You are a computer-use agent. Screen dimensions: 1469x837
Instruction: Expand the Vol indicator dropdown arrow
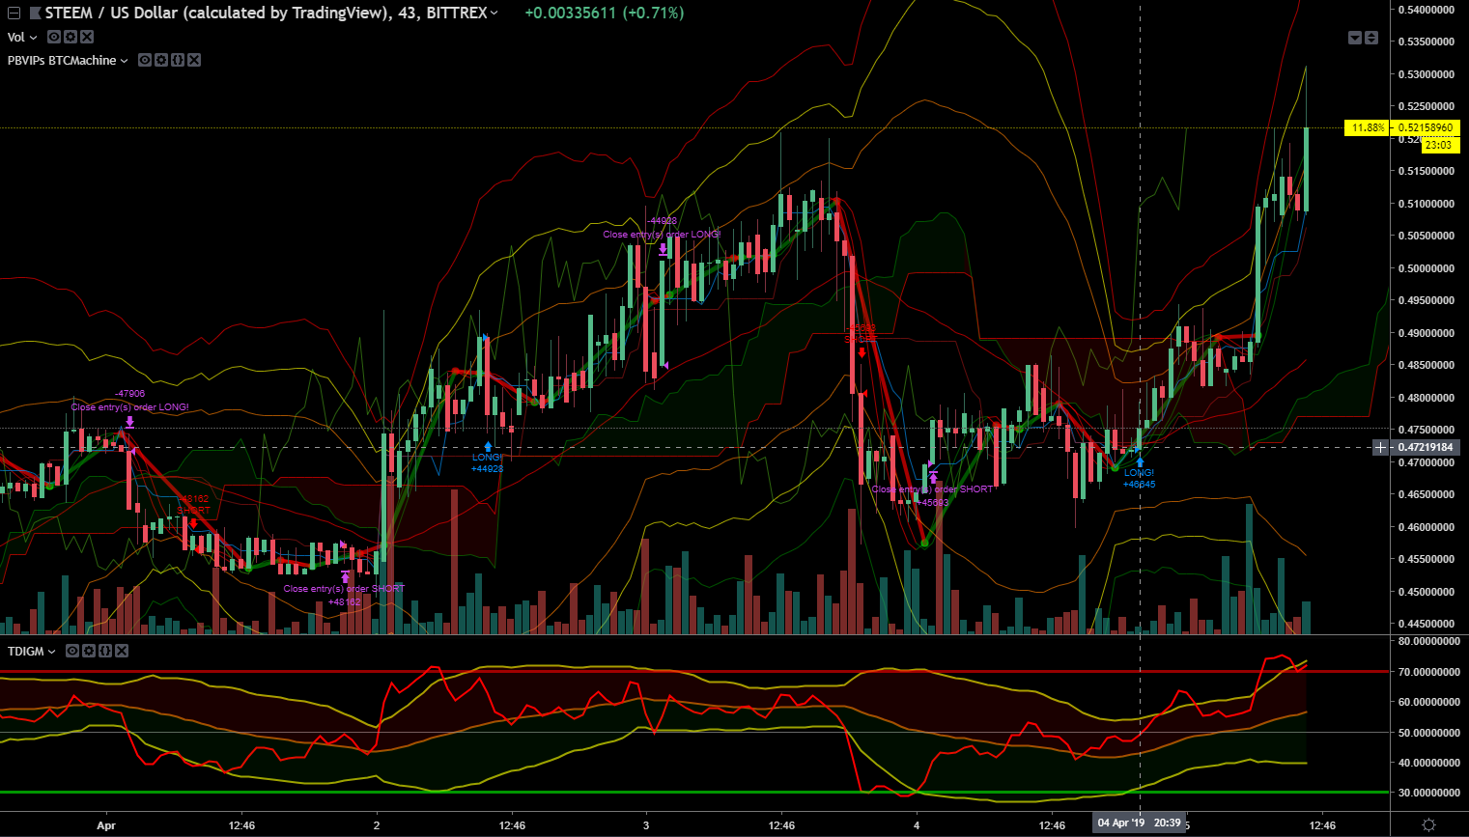pyautogui.click(x=34, y=38)
